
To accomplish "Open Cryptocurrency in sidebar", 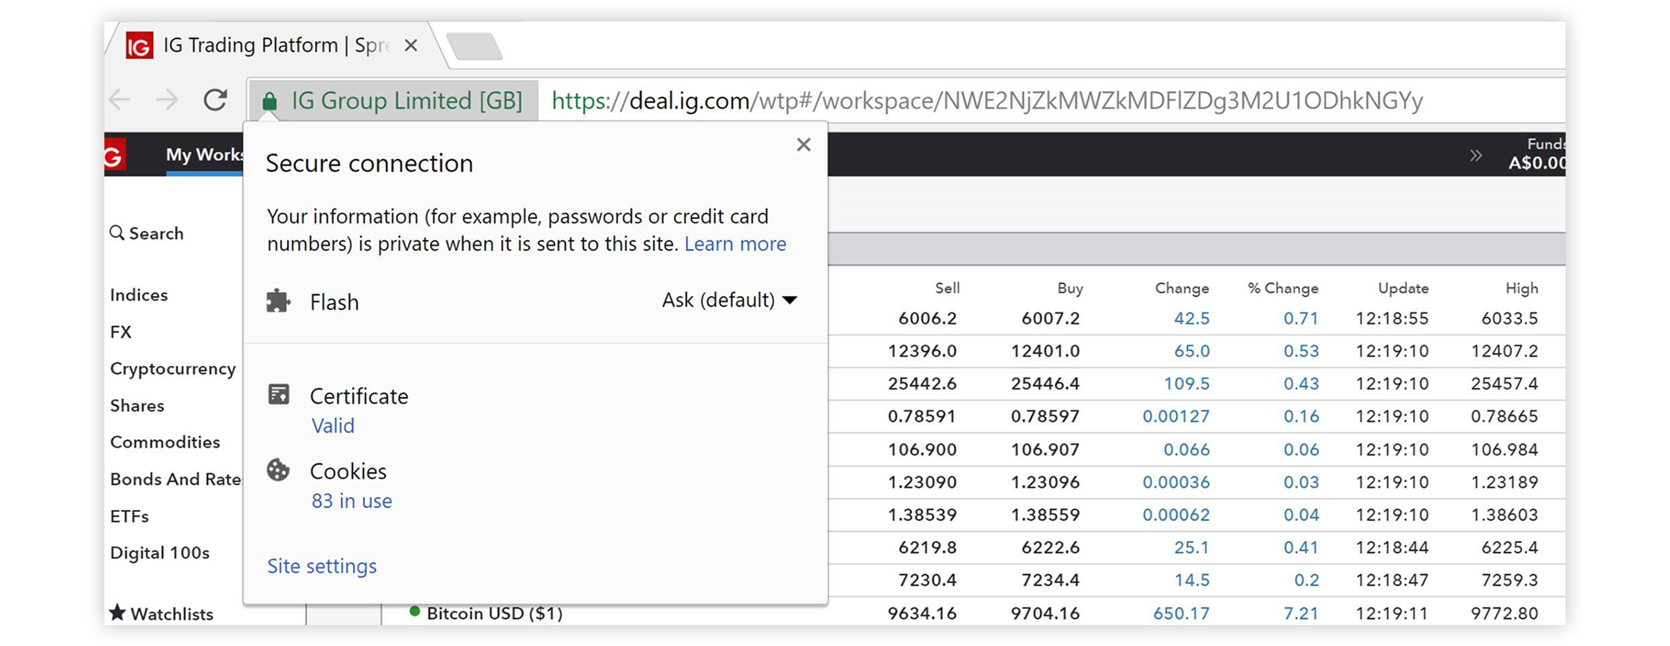I will [x=172, y=369].
